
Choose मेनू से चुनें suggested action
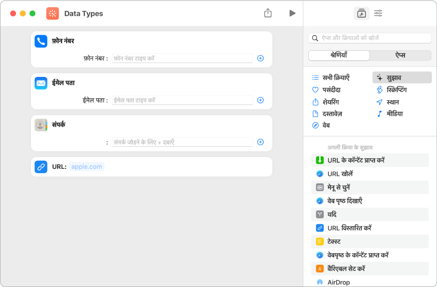coord(370,187)
